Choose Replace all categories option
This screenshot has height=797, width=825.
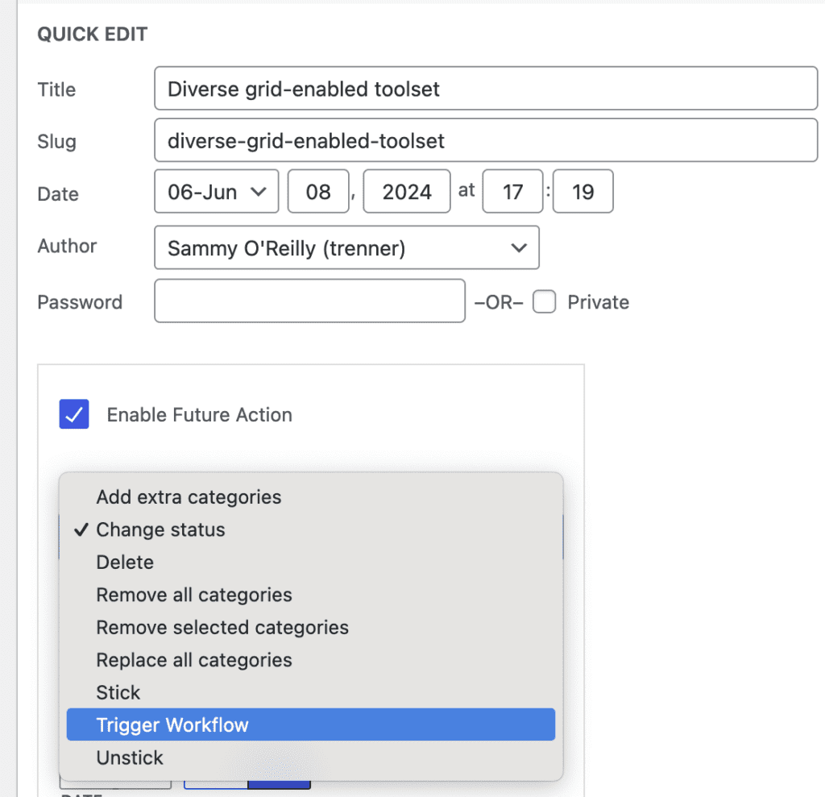tap(194, 660)
